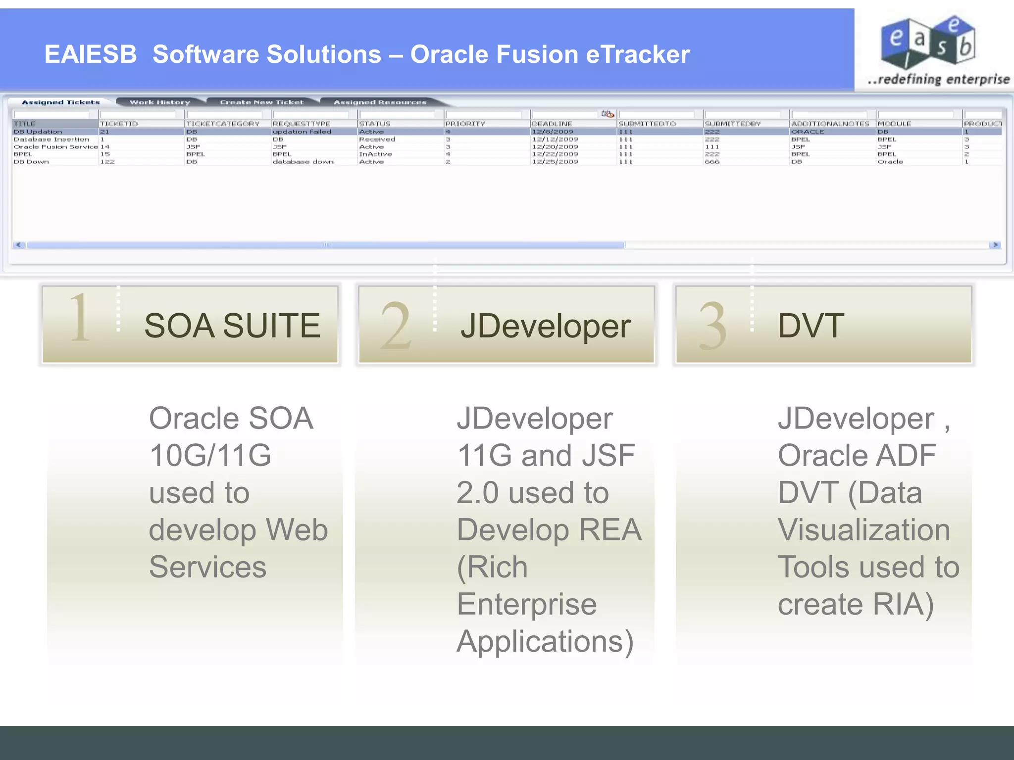This screenshot has height=760, width=1014.
Task: Select the 'DB Updation' ticket row
Action: (x=507, y=132)
